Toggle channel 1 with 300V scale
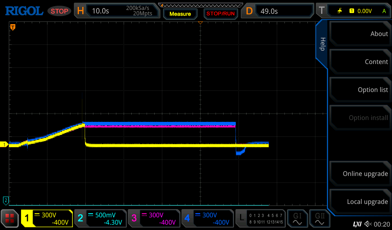This screenshot has width=392, height=230. coord(47,219)
